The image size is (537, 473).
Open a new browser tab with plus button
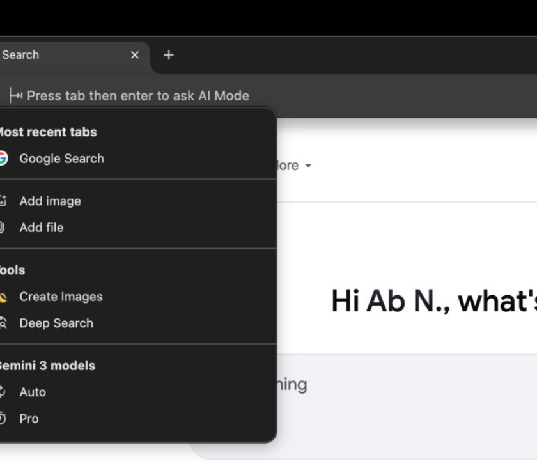point(169,55)
